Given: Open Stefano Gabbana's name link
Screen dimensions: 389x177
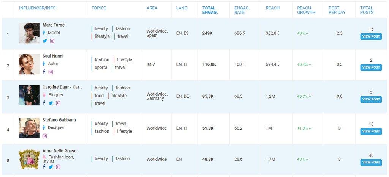Looking at the screenshot, I should [59, 120].
